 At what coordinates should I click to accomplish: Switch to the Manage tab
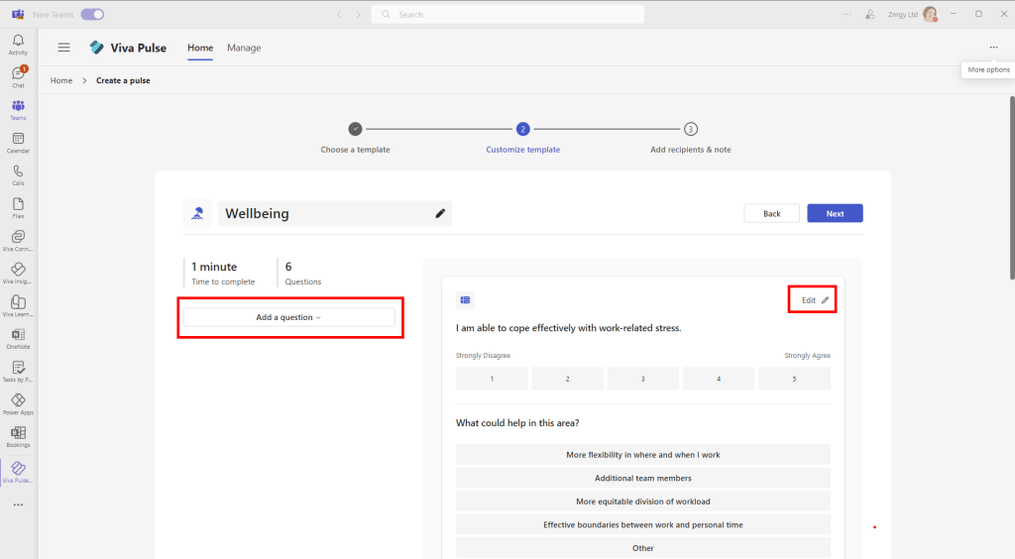click(244, 48)
